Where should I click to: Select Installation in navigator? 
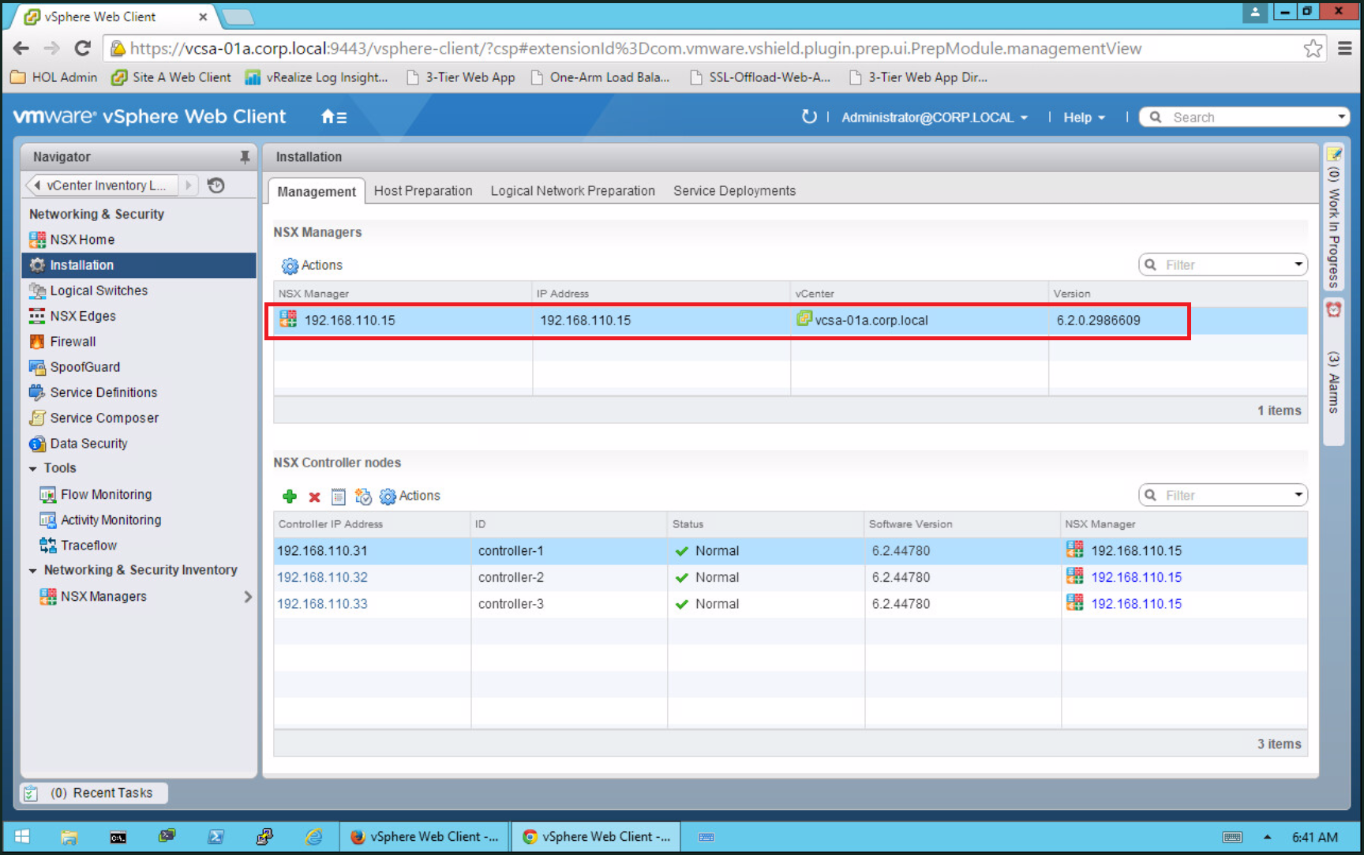[x=139, y=265]
